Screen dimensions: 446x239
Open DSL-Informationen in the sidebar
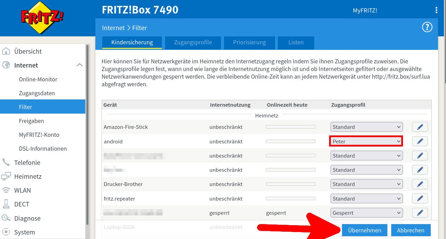(43, 149)
